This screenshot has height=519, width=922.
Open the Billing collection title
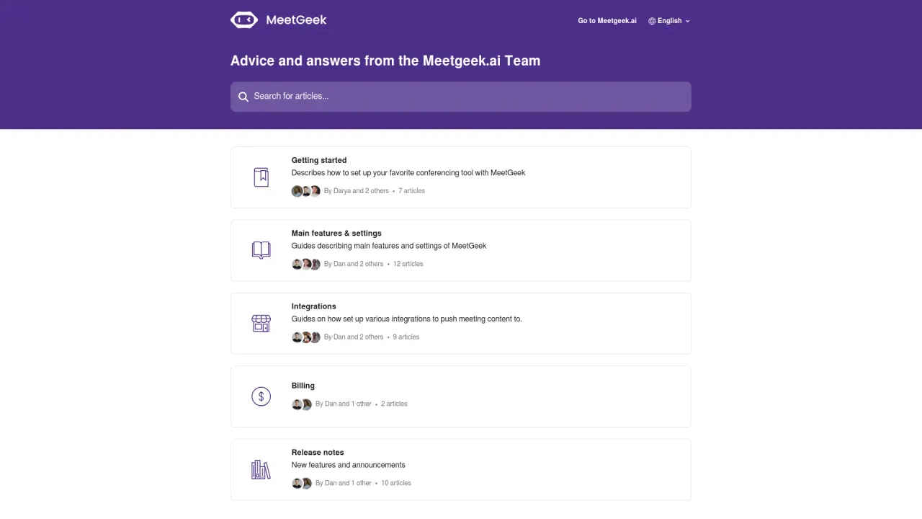pos(303,386)
